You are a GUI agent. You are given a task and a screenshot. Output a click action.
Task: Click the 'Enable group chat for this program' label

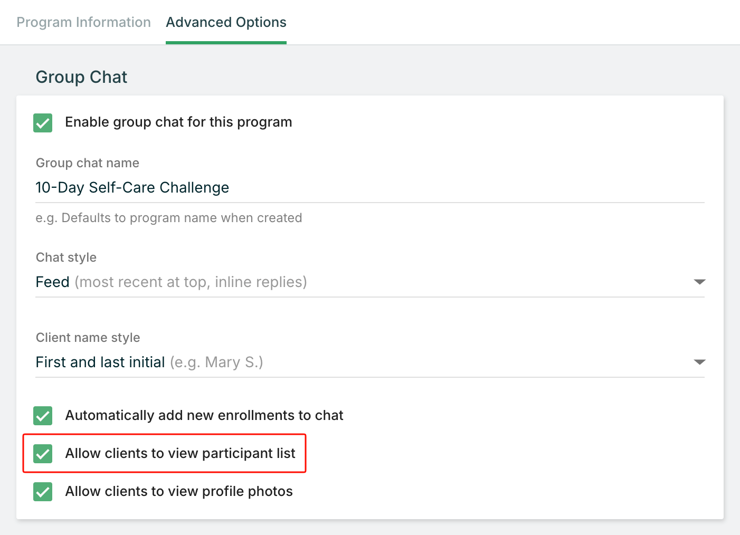pos(178,122)
